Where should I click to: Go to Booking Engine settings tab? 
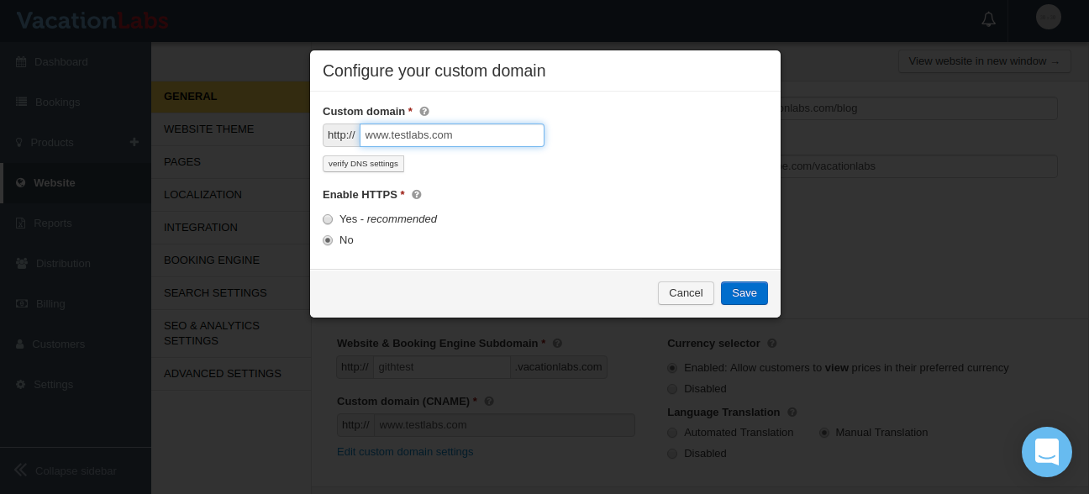212,260
